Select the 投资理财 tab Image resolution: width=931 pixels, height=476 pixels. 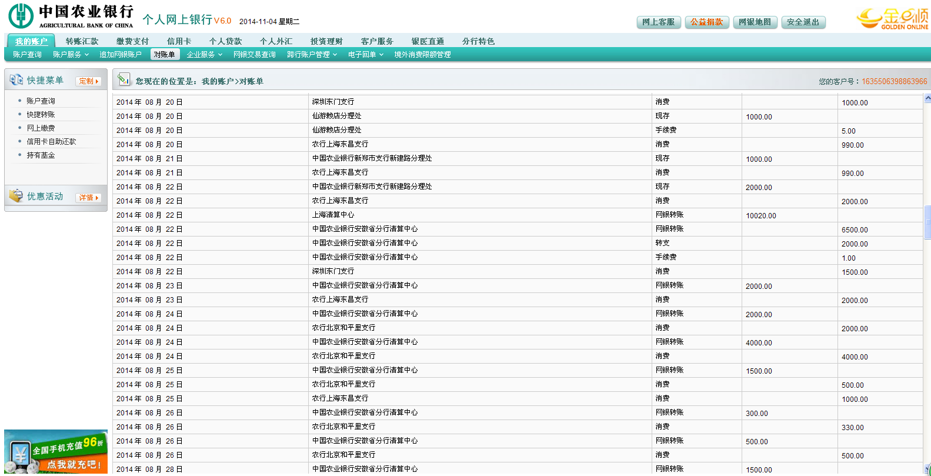point(326,41)
